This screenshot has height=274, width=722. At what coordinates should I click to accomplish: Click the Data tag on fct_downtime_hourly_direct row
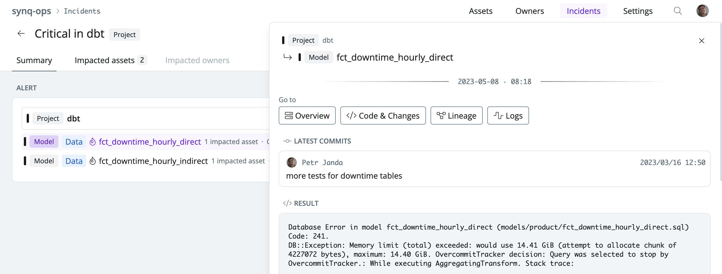tap(74, 142)
